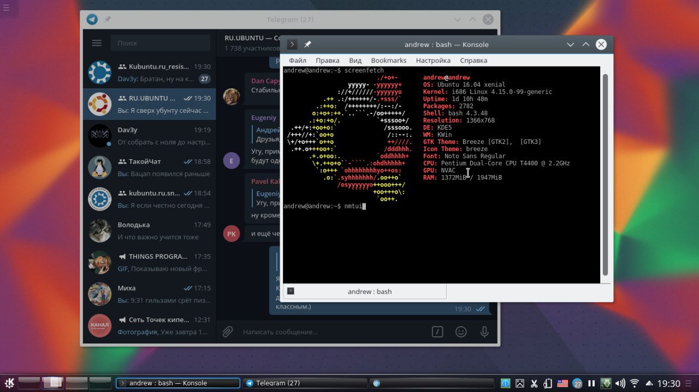
Task: Click the purple E user avatar
Action: pos(232,160)
